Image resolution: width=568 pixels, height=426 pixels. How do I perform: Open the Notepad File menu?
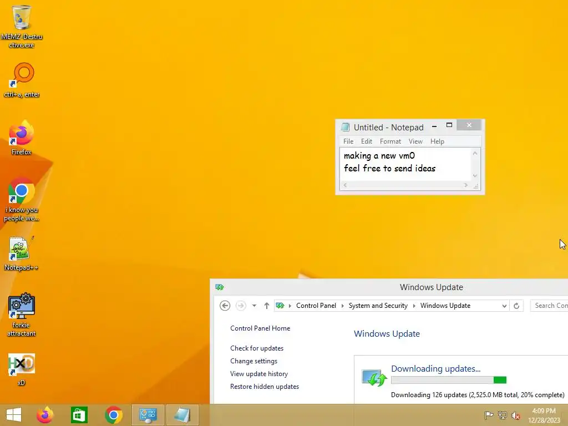pyautogui.click(x=348, y=141)
